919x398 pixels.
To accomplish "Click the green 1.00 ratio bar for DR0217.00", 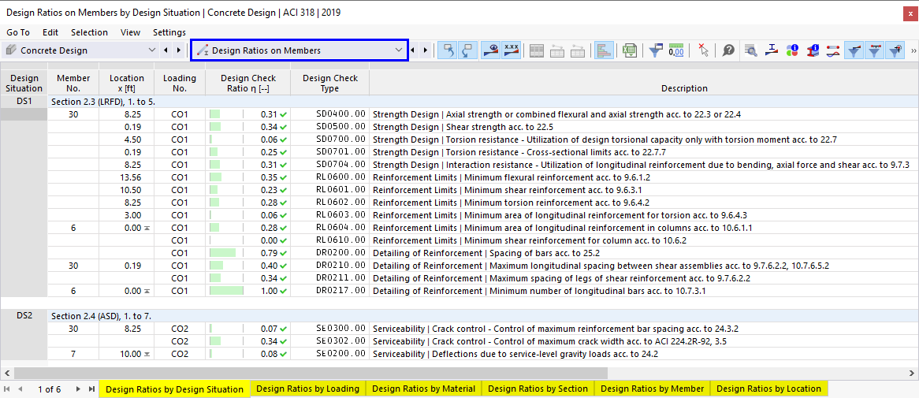I will (226, 290).
